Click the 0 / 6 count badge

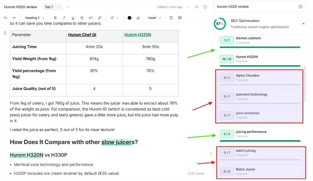227,172
